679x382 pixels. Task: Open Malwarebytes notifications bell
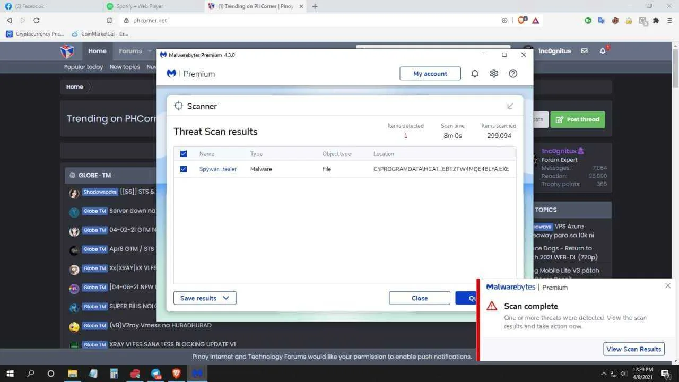coord(475,74)
